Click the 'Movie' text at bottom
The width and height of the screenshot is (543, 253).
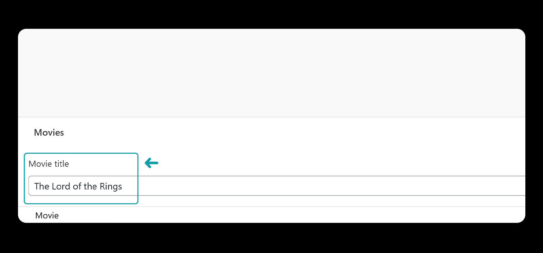click(x=47, y=215)
